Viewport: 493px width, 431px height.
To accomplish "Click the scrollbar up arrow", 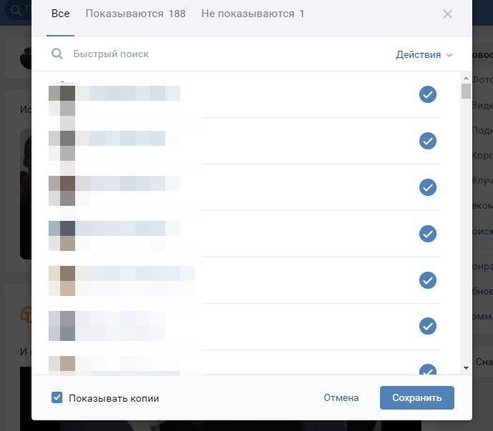I will coord(466,78).
